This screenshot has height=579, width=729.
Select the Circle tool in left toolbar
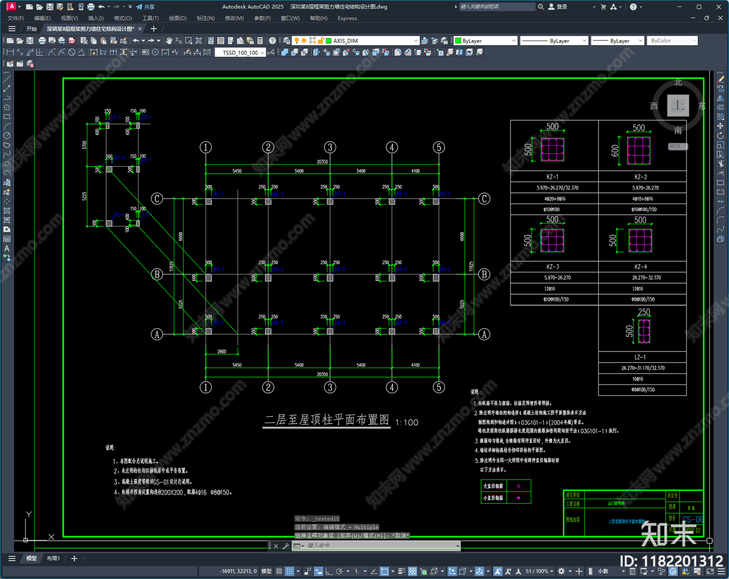pos(7,135)
